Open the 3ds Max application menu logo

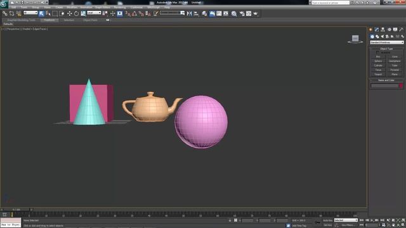(4, 4)
